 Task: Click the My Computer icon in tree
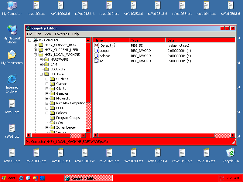click(x=36, y=40)
